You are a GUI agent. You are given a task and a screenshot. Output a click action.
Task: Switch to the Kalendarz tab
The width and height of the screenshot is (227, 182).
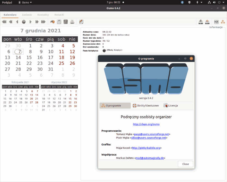pyautogui.click(x=10, y=15)
